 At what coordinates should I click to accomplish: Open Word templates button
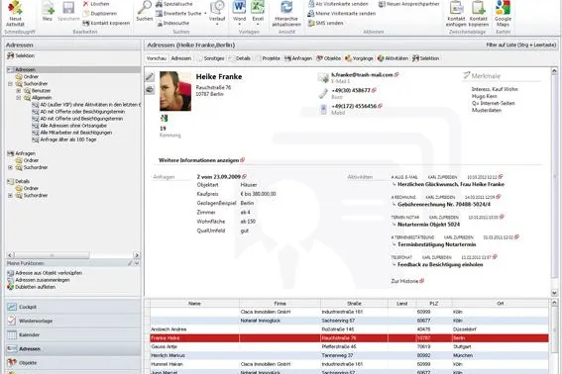tap(239, 13)
